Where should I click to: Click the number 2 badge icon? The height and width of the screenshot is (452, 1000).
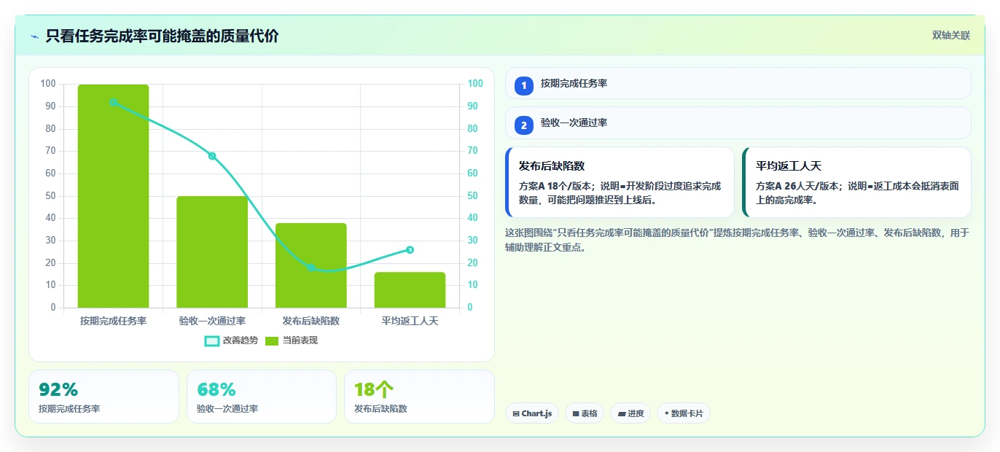tap(523, 125)
